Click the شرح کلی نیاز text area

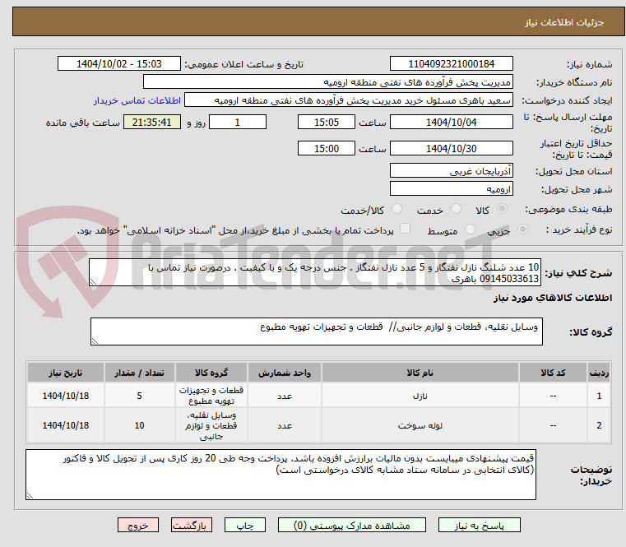[x=315, y=272]
